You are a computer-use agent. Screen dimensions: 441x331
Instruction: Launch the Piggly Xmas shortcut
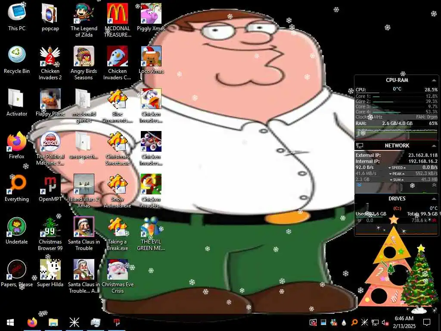pos(151,17)
